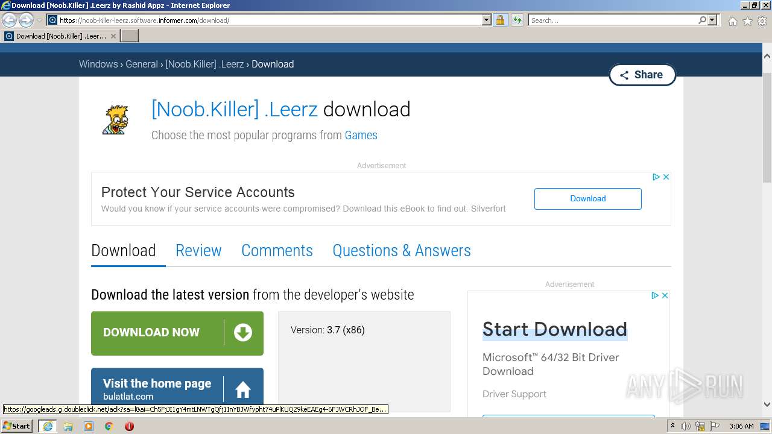Close the current browser tab
Screen dimensions: 772x434
(x=113, y=36)
